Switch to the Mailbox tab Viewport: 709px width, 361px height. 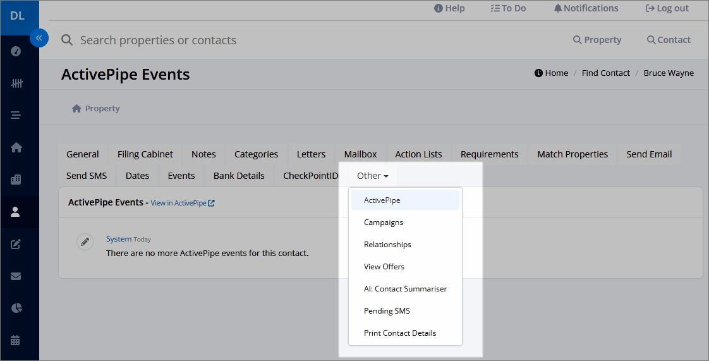(360, 154)
